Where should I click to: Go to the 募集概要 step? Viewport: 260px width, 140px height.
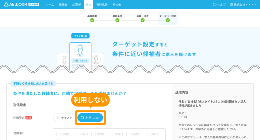pos(92,18)
